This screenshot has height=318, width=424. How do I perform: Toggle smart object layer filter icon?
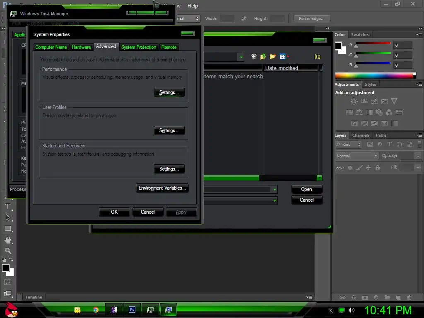click(410, 145)
